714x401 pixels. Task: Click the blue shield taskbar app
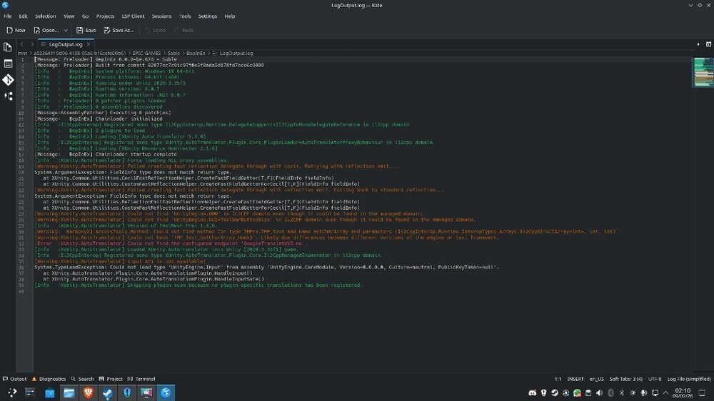pyautogui.click(x=127, y=392)
